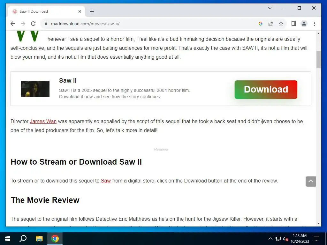Go back to the previous page
This screenshot has width=327, height=245.
tap(13, 24)
